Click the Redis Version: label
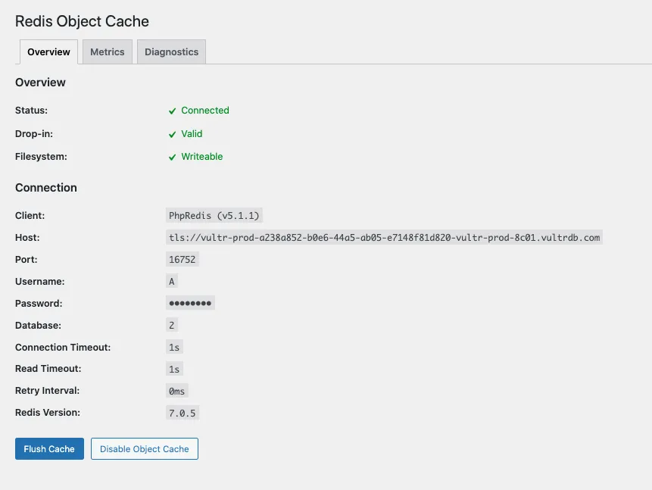Viewport: 652px width, 490px height. (x=48, y=413)
